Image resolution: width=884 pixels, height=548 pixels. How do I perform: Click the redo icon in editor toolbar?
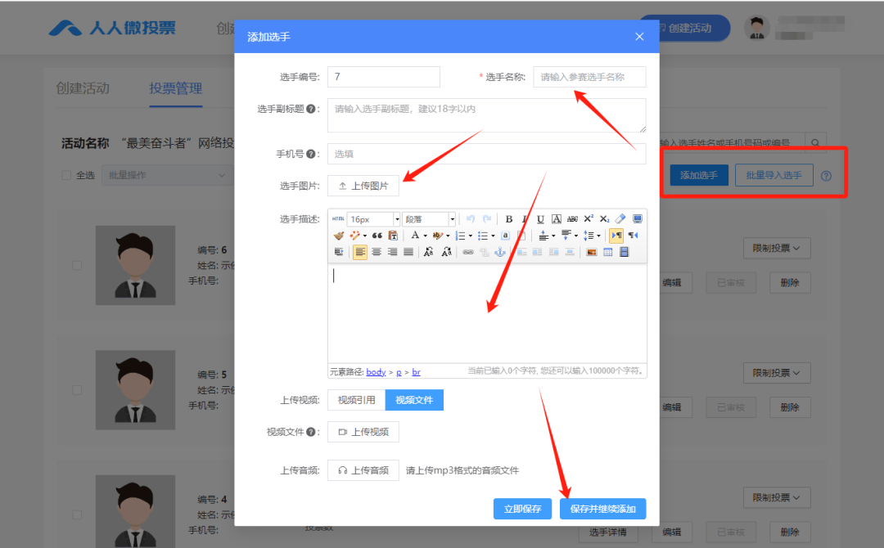tap(487, 218)
